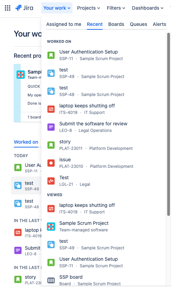Click the Jira logo icon
Screen dimensions: 171x287
click(18, 8)
